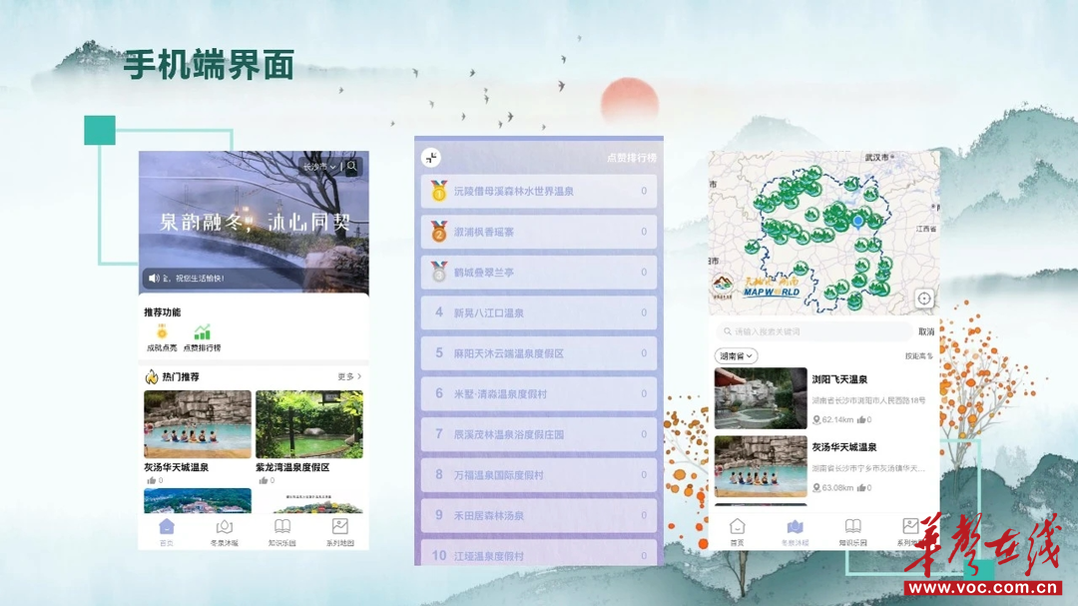
Task: Click 取消 beside the search box
Action: coord(926,331)
